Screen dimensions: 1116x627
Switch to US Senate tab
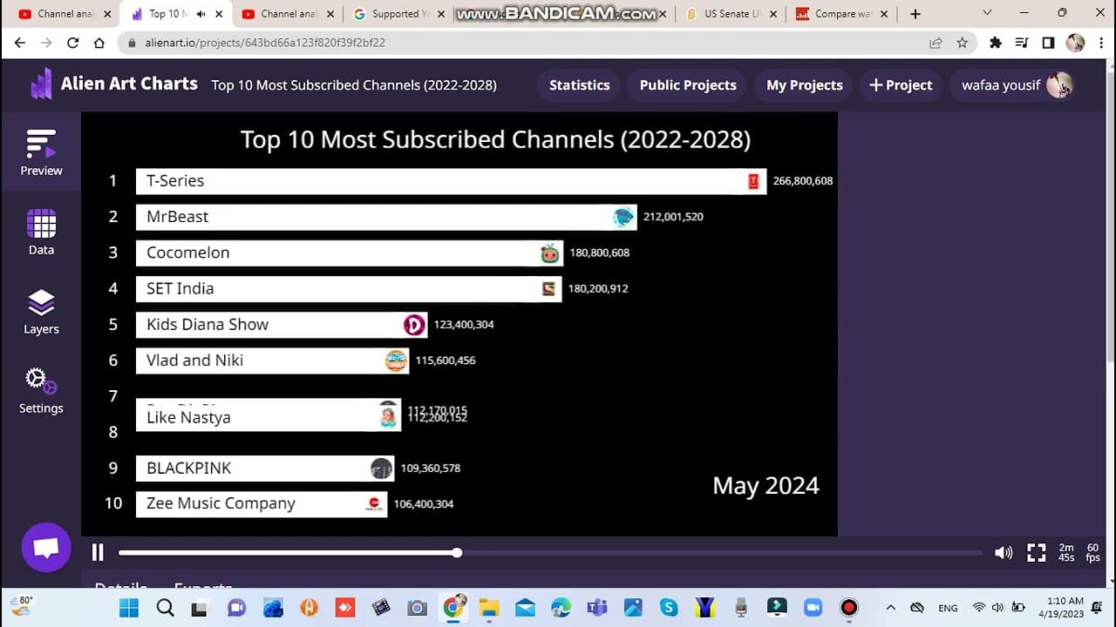pos(730,14)
